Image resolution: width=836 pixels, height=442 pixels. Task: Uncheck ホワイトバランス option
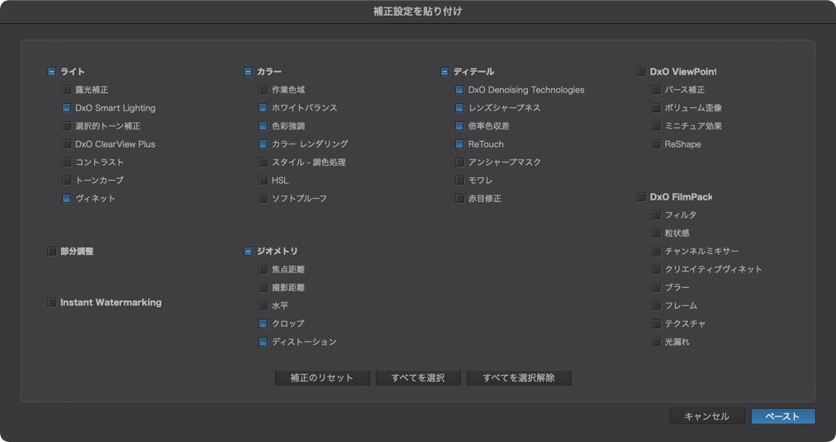pos(263,108)
